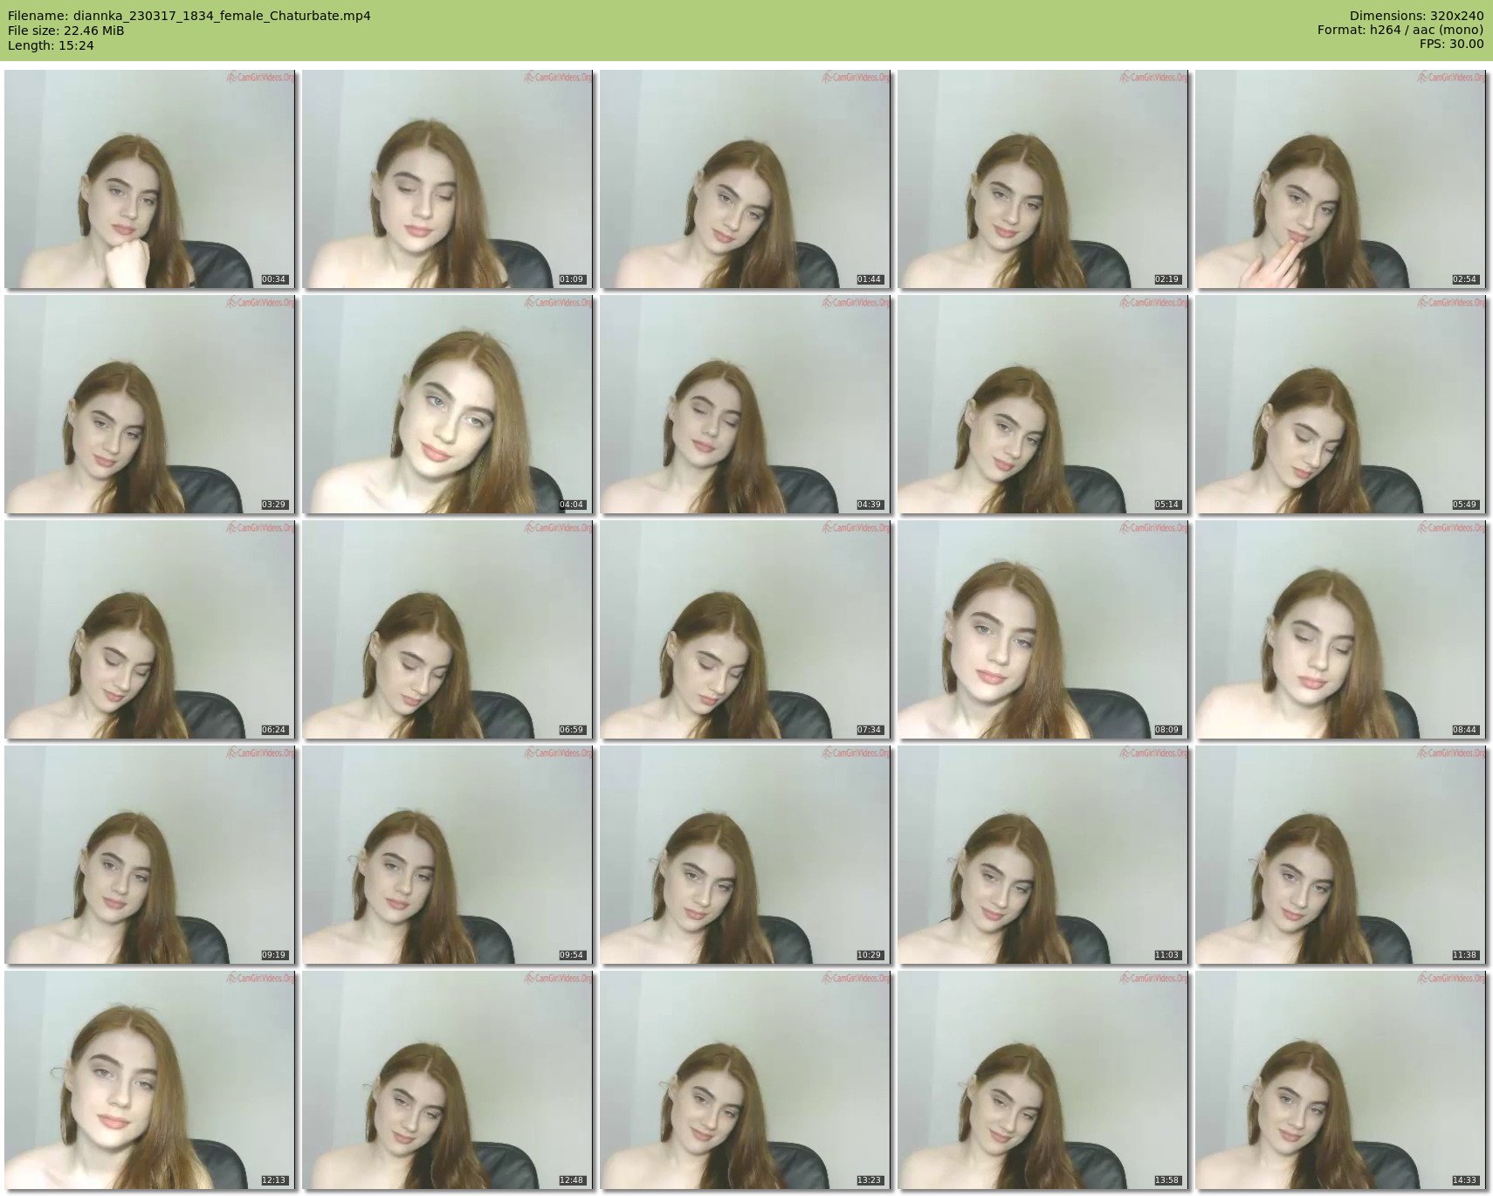Select the thumbnail marked 09:54
The width and height of the screenshot is (1493, 1196).
447,855
